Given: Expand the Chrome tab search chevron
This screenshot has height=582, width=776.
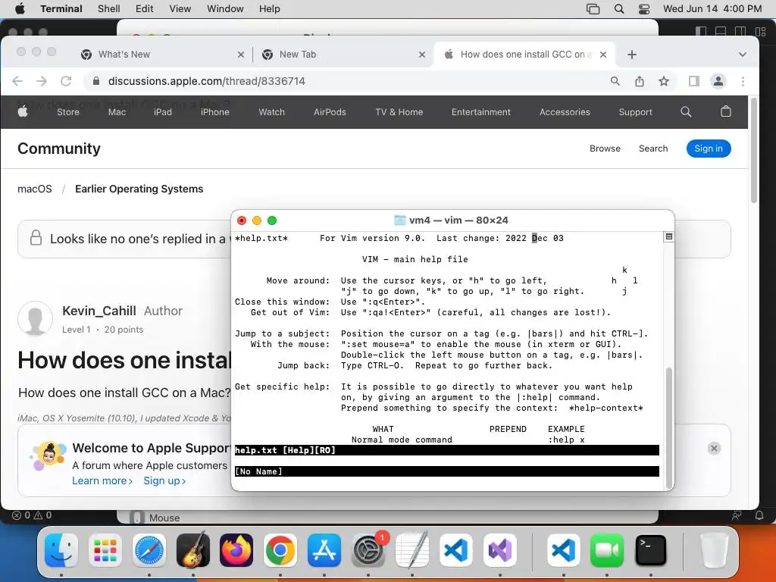Looking at the screenshot, I should click(x=743, y=55).
